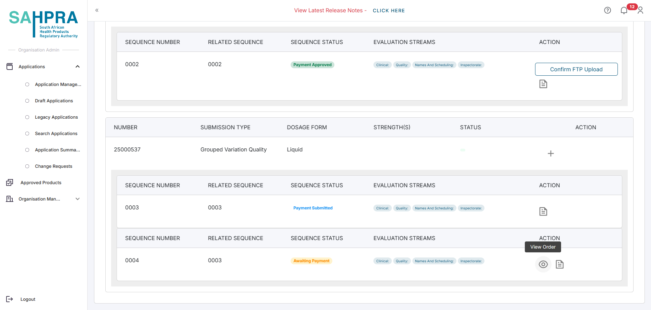Click the document icon for sequence 0002
This screenshot has width=651, height=310.
point(543,84)
